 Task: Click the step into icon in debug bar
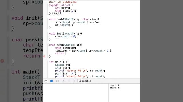tap(69, 81)
